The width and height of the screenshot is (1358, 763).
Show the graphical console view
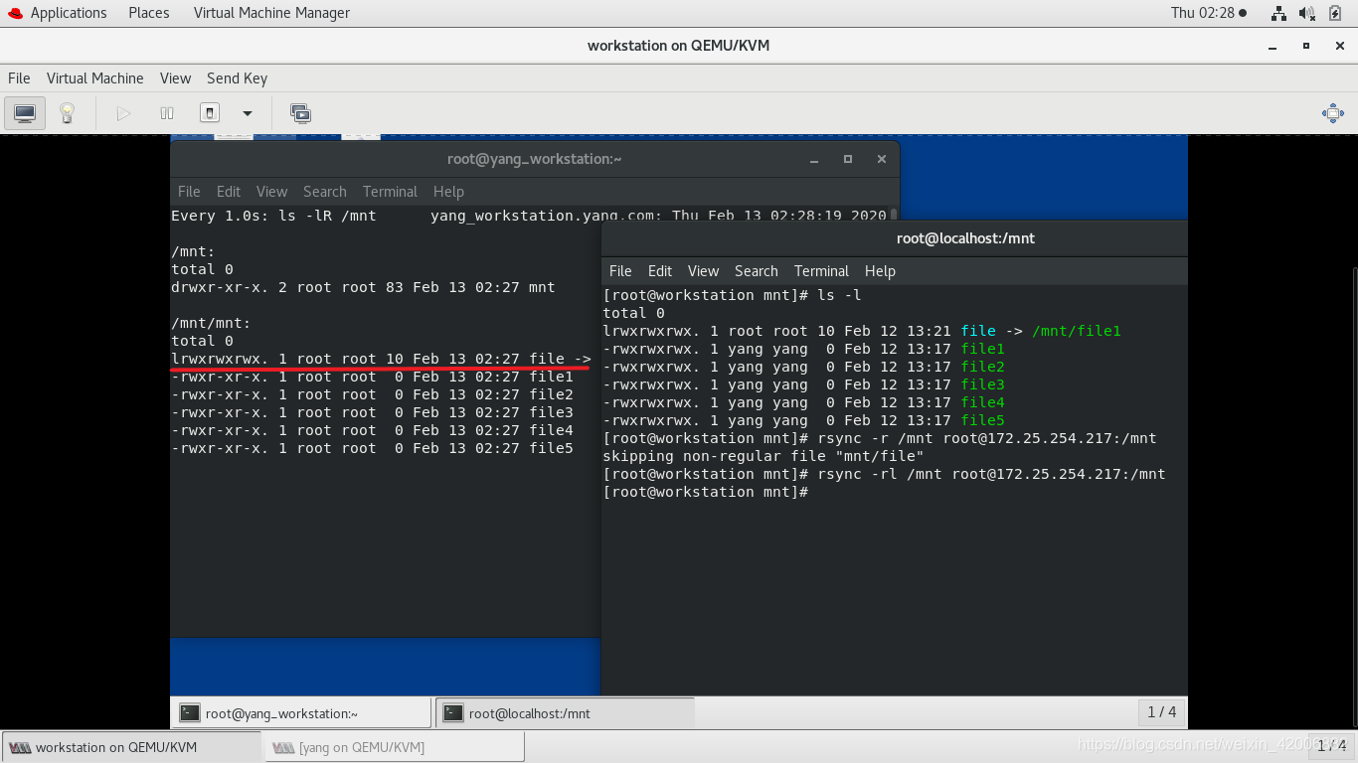tap(25, 113)
